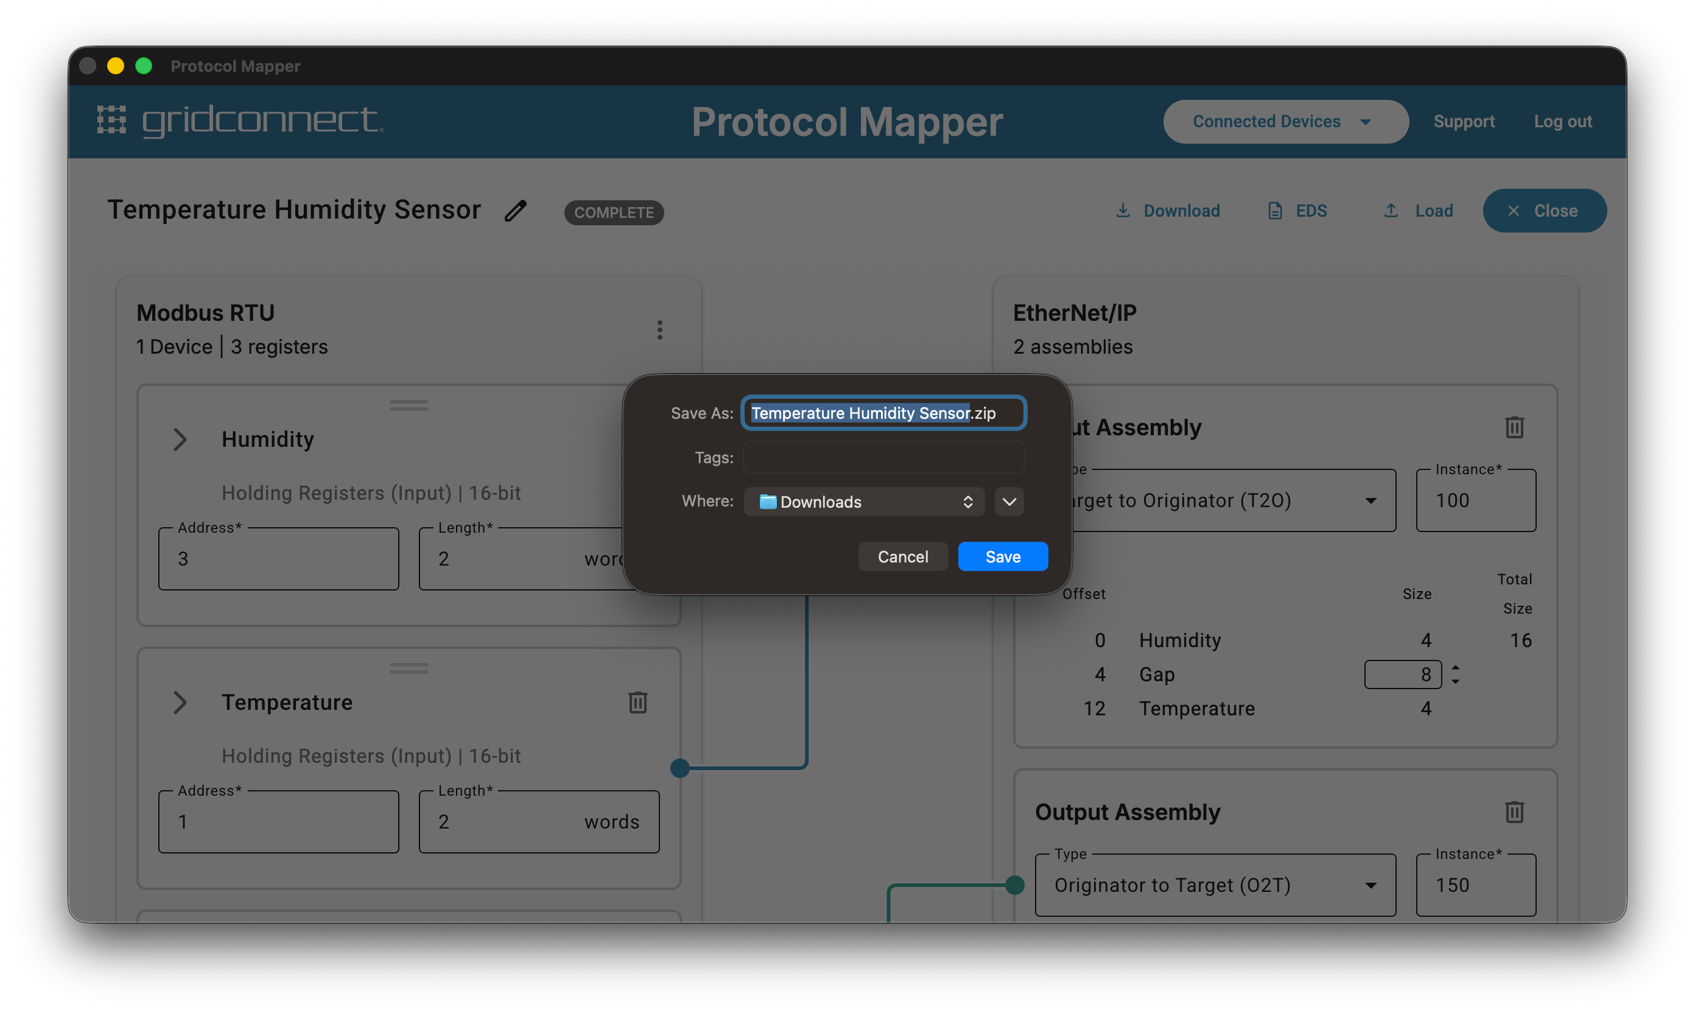Cancel the save dialog

pos(902,556)
